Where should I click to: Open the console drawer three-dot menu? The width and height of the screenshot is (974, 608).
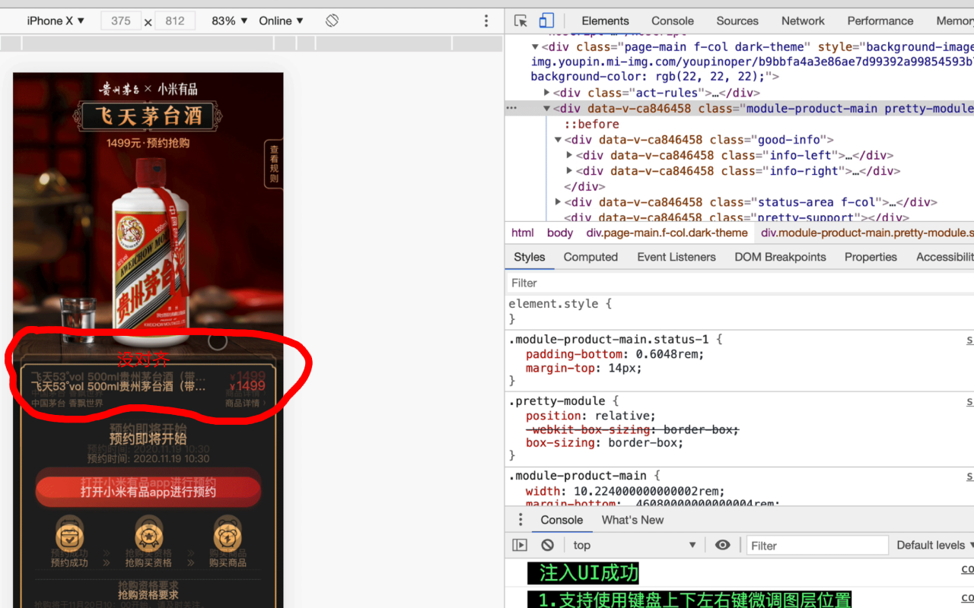[x=520, y=520]
